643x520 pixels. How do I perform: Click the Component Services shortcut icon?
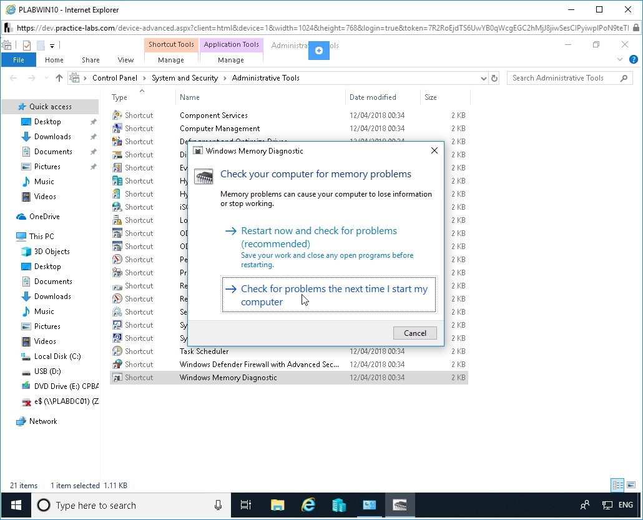[117, 115]
